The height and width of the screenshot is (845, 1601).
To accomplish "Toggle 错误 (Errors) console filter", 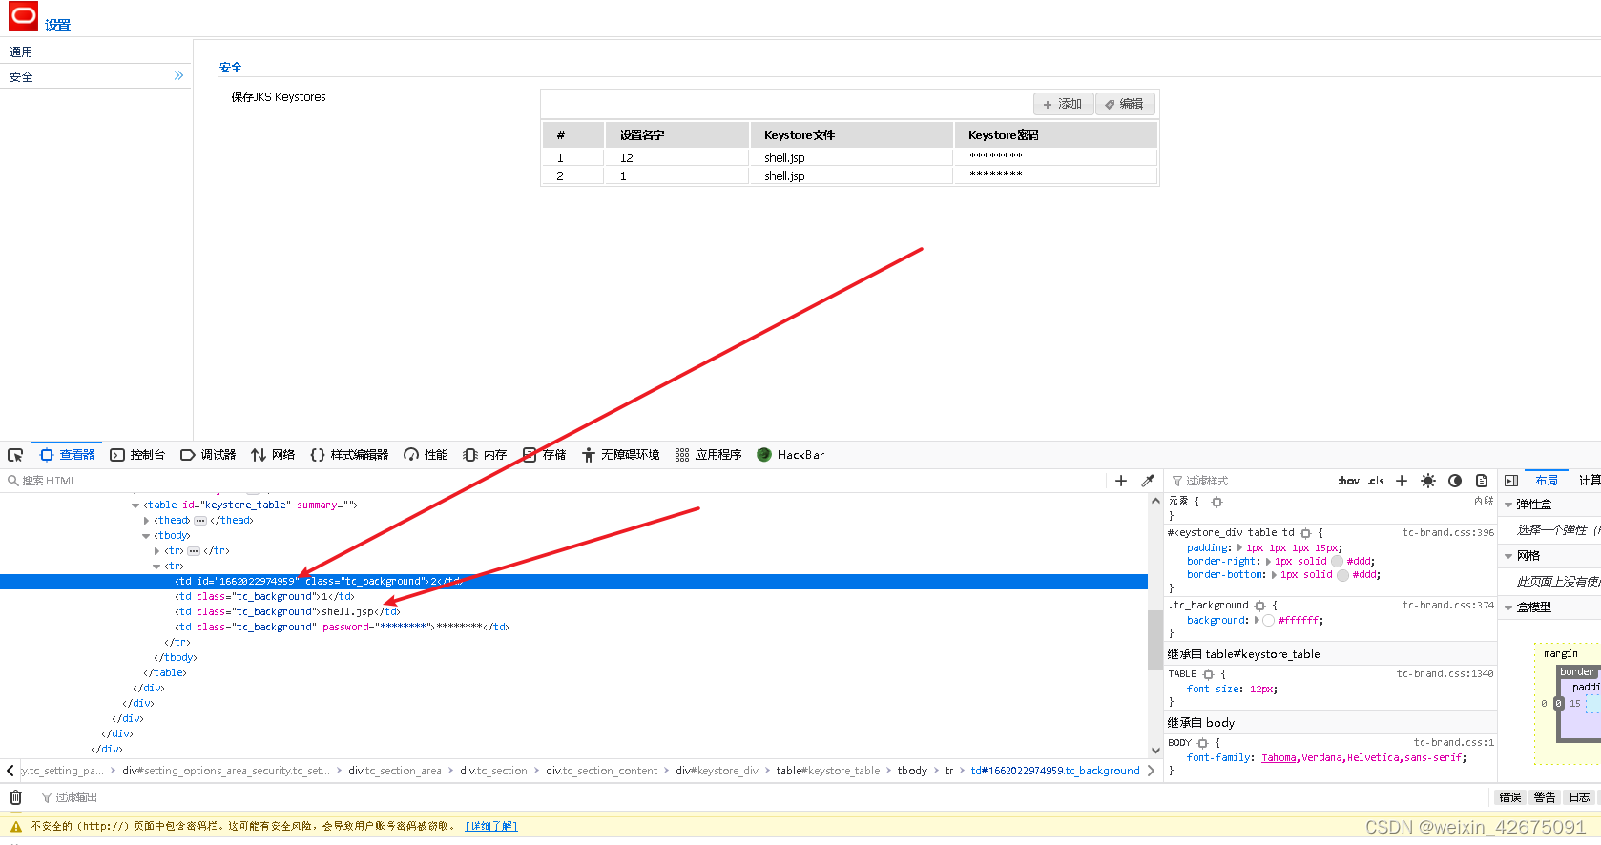I will [1510, 797].
